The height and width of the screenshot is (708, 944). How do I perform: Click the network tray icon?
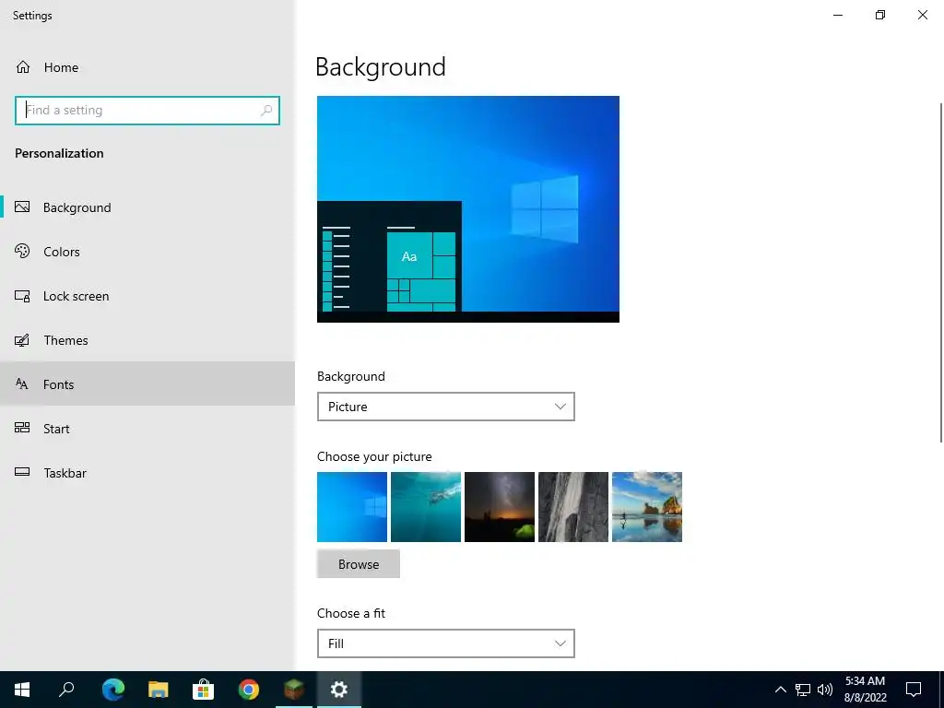[x=803, y=690]
